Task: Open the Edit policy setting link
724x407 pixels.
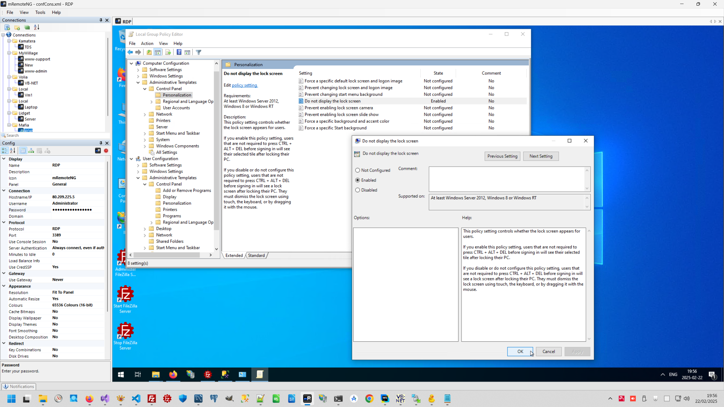Action: click(244, 85)
